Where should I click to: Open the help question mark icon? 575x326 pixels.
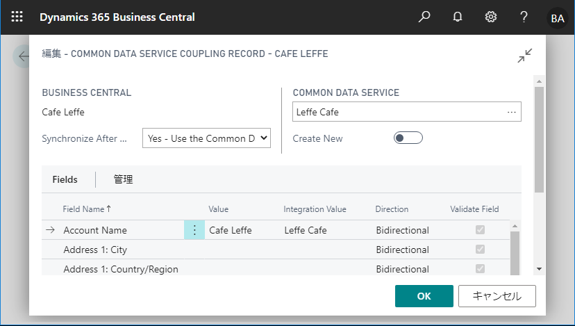tap(524, 17)
